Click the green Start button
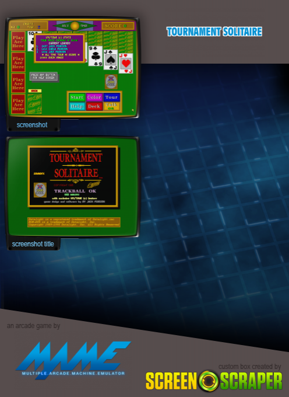 [77, 97]
